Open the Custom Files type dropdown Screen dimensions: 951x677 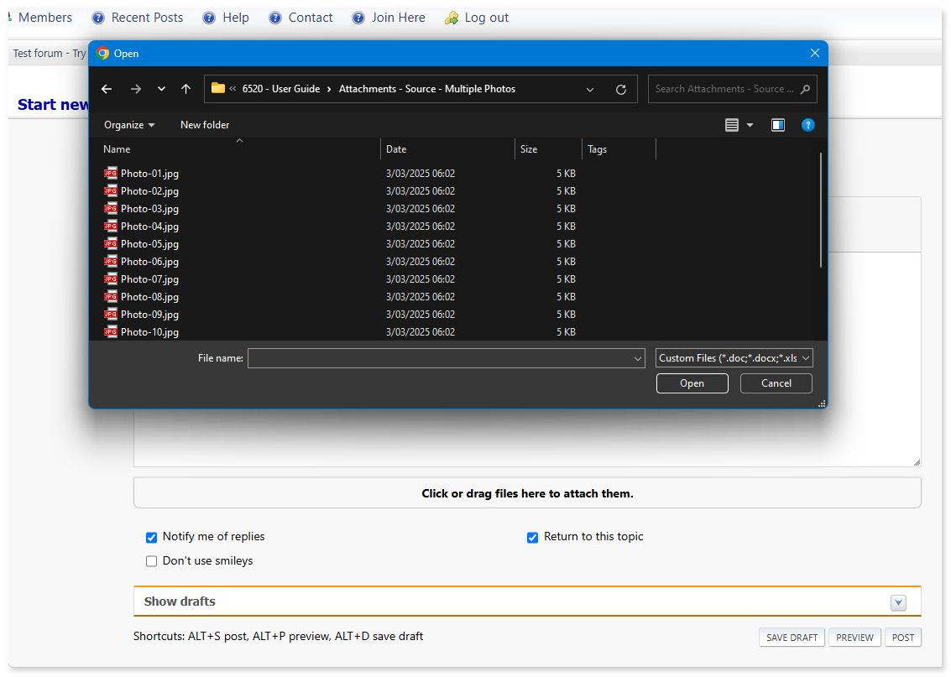point(734,358)
